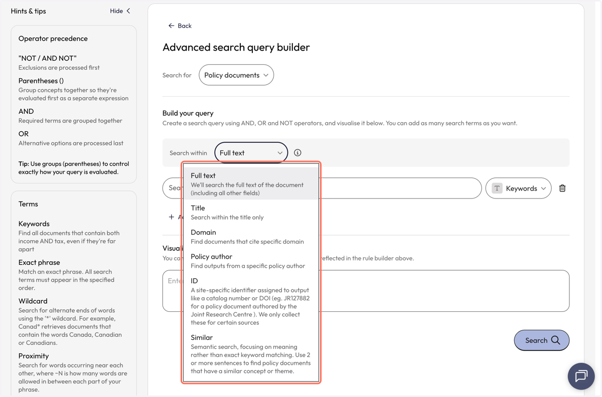
Task: Choose Domain from the dropdown list
Action: click(251, 237)
